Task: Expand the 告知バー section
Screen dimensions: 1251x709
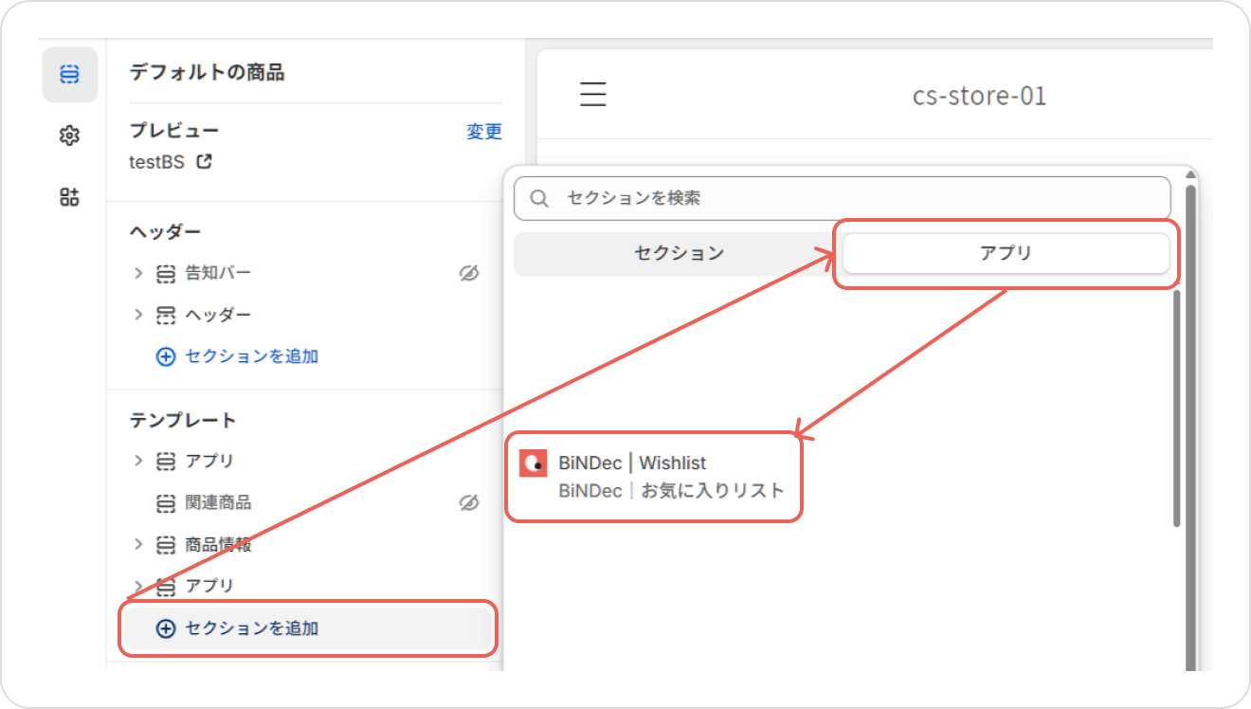Action: click(x=138, y=273)
